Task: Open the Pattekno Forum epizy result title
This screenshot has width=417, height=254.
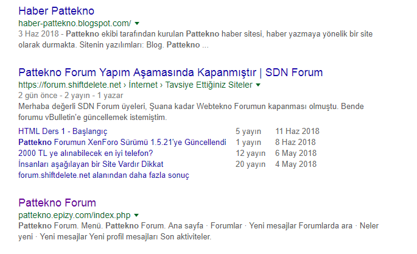Action: coord(57,203)
